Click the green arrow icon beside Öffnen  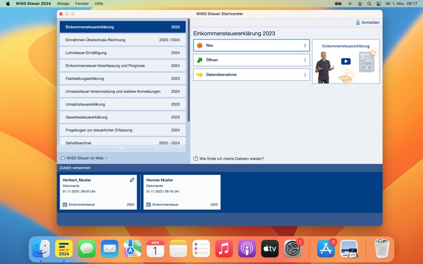click(x=200, y=60)
